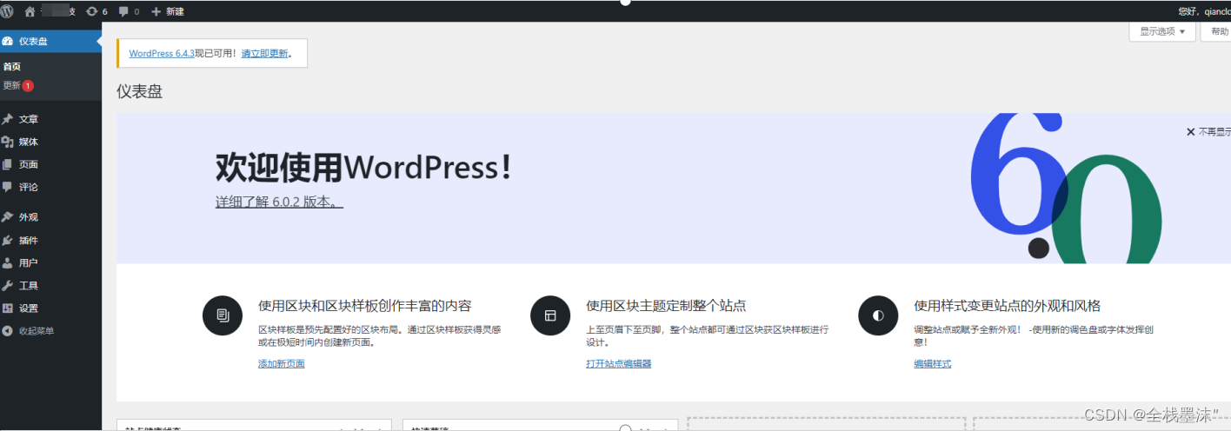The width and height of the screenshot is (1231, 431).
Task: Click the speech bubble icon for 评论
Action: 8,187
